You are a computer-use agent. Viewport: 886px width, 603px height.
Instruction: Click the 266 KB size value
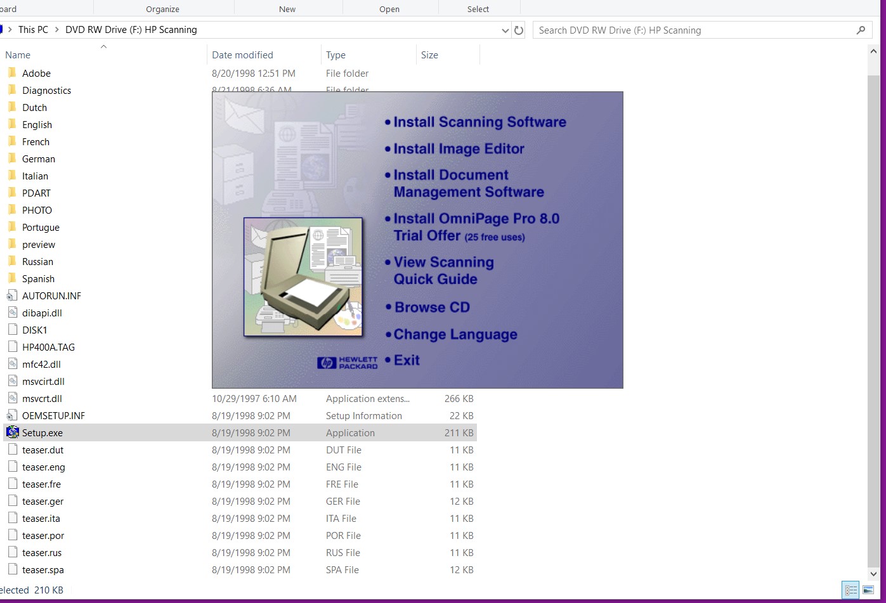(x=459, y=398)
